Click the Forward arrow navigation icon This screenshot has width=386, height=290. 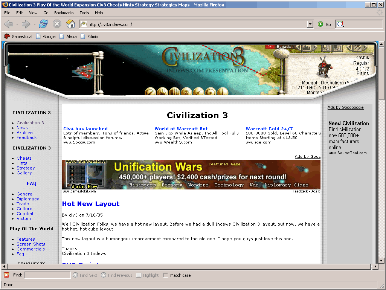point(26,24)
